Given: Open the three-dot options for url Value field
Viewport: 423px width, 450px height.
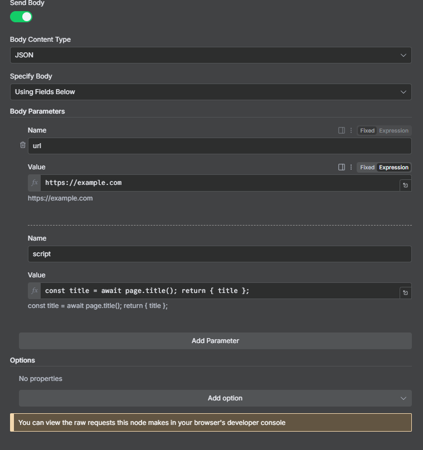Looking at the screenshot, I should tap(351, 167).
